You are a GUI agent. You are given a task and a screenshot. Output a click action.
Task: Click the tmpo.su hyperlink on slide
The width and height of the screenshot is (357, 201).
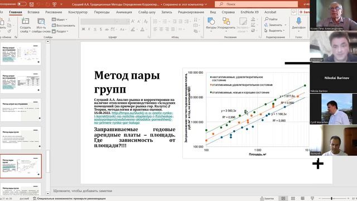(x=134, y=118)
